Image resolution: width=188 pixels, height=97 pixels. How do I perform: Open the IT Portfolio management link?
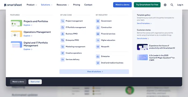pos(76,27)
